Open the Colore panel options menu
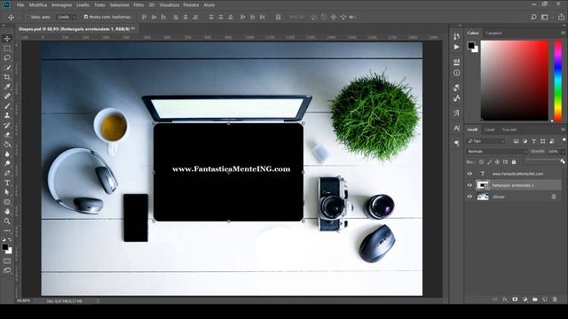The width and height of the screenshot is (568, 319). tap(563, 33)
